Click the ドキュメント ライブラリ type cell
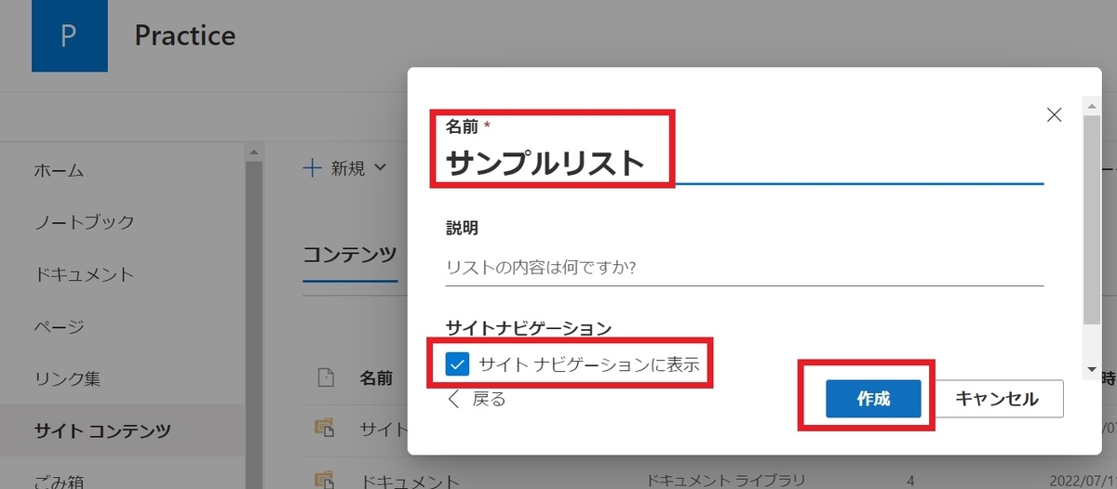Viewport: 1117px width, 489px height. pyautogui.click(x=725, y=481)
